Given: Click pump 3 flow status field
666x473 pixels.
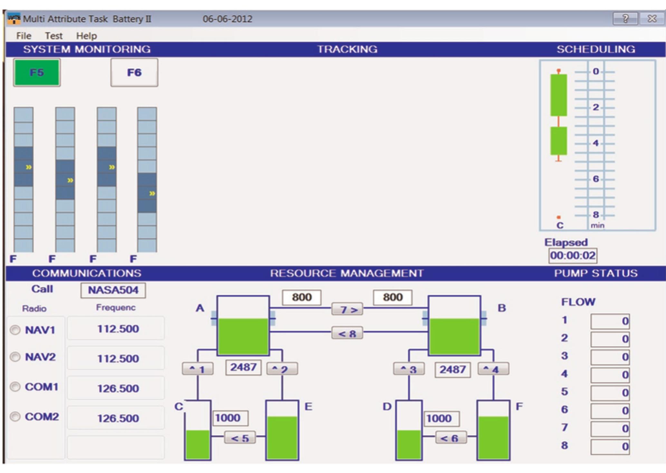Looking at the screenshot, I should [x=610, y=357].
